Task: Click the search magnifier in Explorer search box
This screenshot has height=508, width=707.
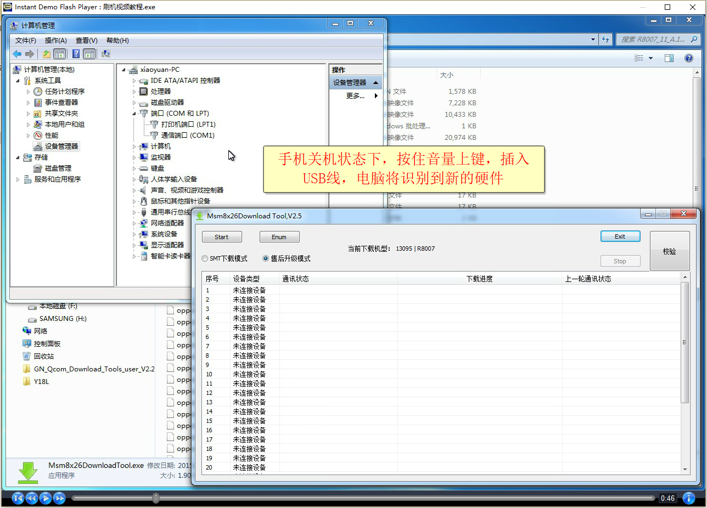Action: pos(694,39)
